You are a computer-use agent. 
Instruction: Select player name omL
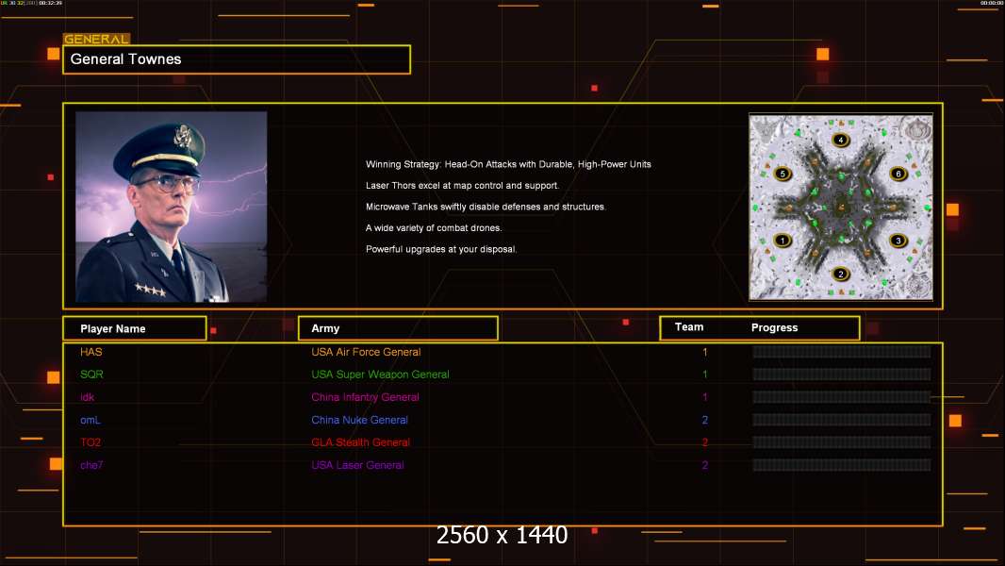pos(91,420)
